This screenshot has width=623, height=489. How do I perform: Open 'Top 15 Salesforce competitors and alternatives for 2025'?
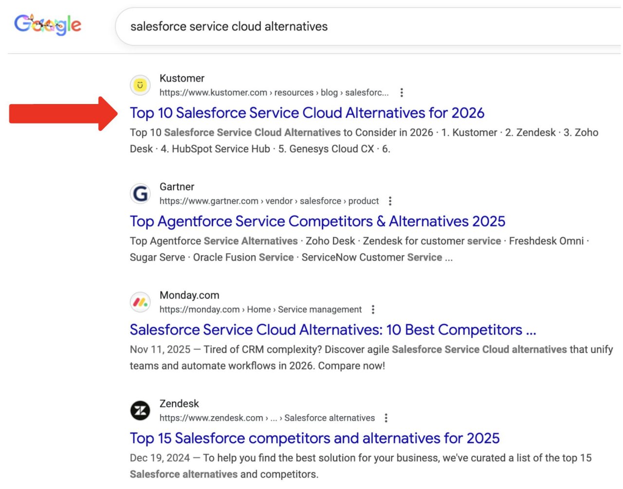[314, 438]
